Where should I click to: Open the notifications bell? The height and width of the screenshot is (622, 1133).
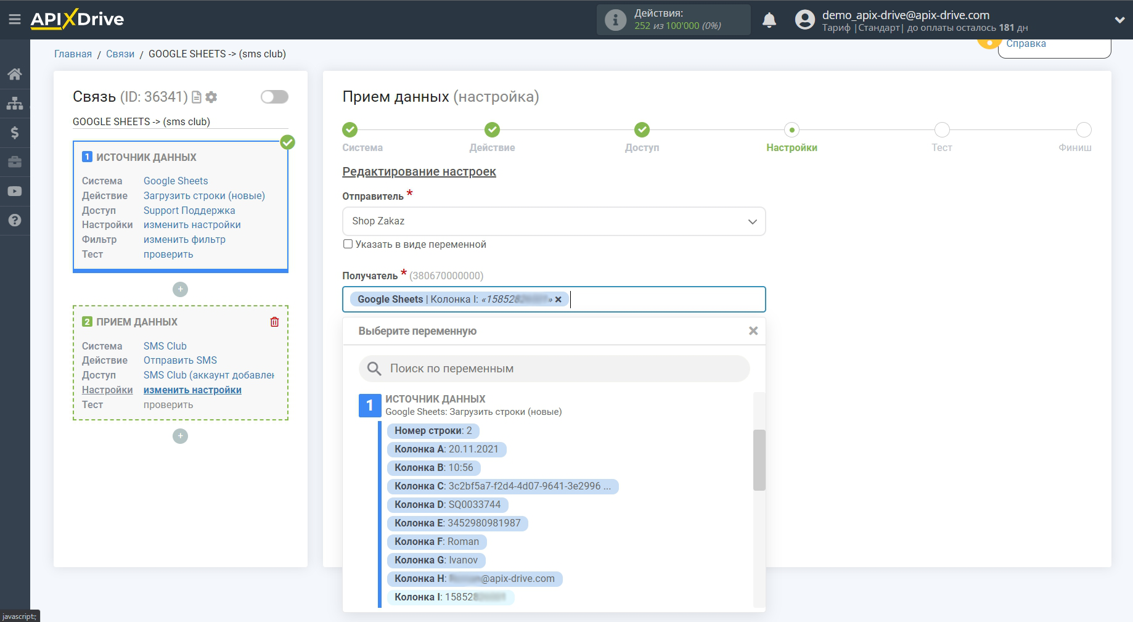point(769,20)
